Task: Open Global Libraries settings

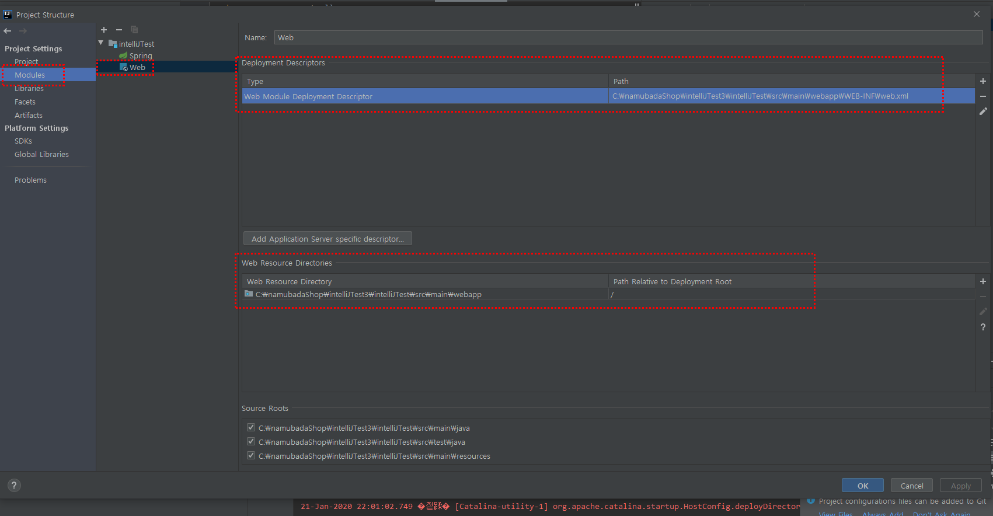Action: coord(41,155)
